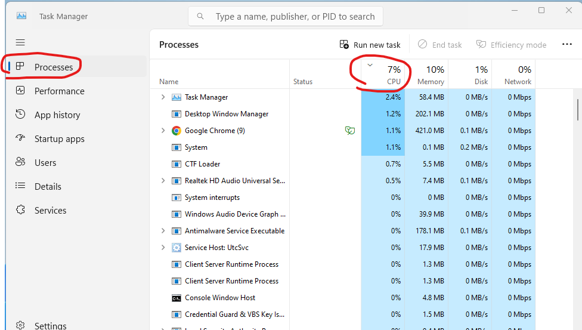The height and width of the screenshot is (330, 582).
Task: Click the Run new task button
Action: [370, 45]
